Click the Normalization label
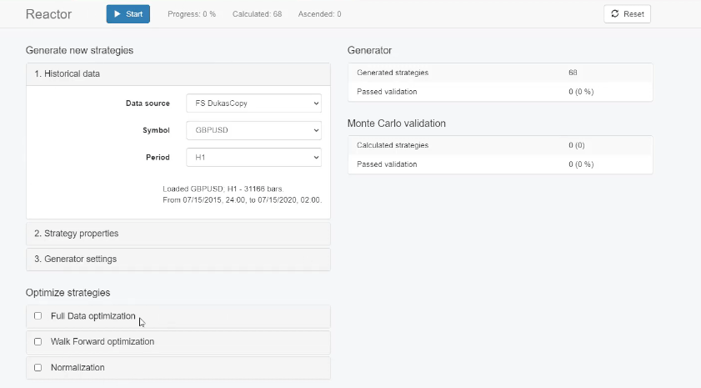701x388 pixels. pos(78,367)
